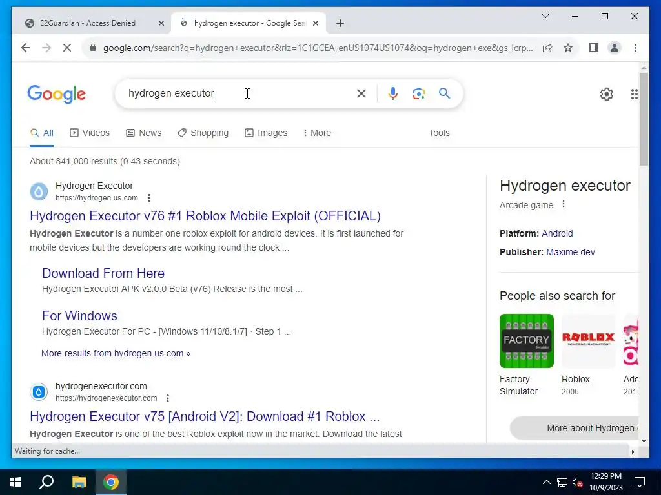661x495 pixels.
Task: Clear the search box with the X
Action: click(361, 93)
